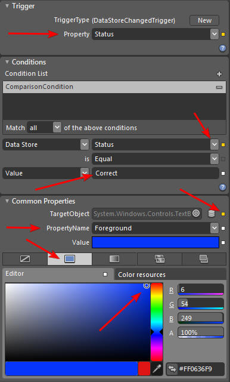Open the Brush resources icon
Screen dimensions: 230x382
pyautogui.click(x=204, y=258)
